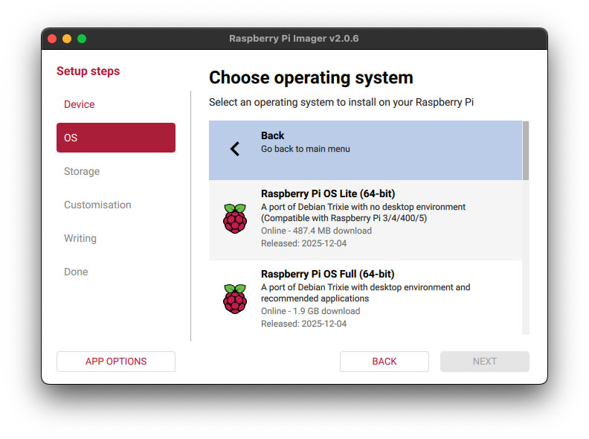
Task: Click the raspberry icon beside OS Full
Action: [x=235, y=299]
